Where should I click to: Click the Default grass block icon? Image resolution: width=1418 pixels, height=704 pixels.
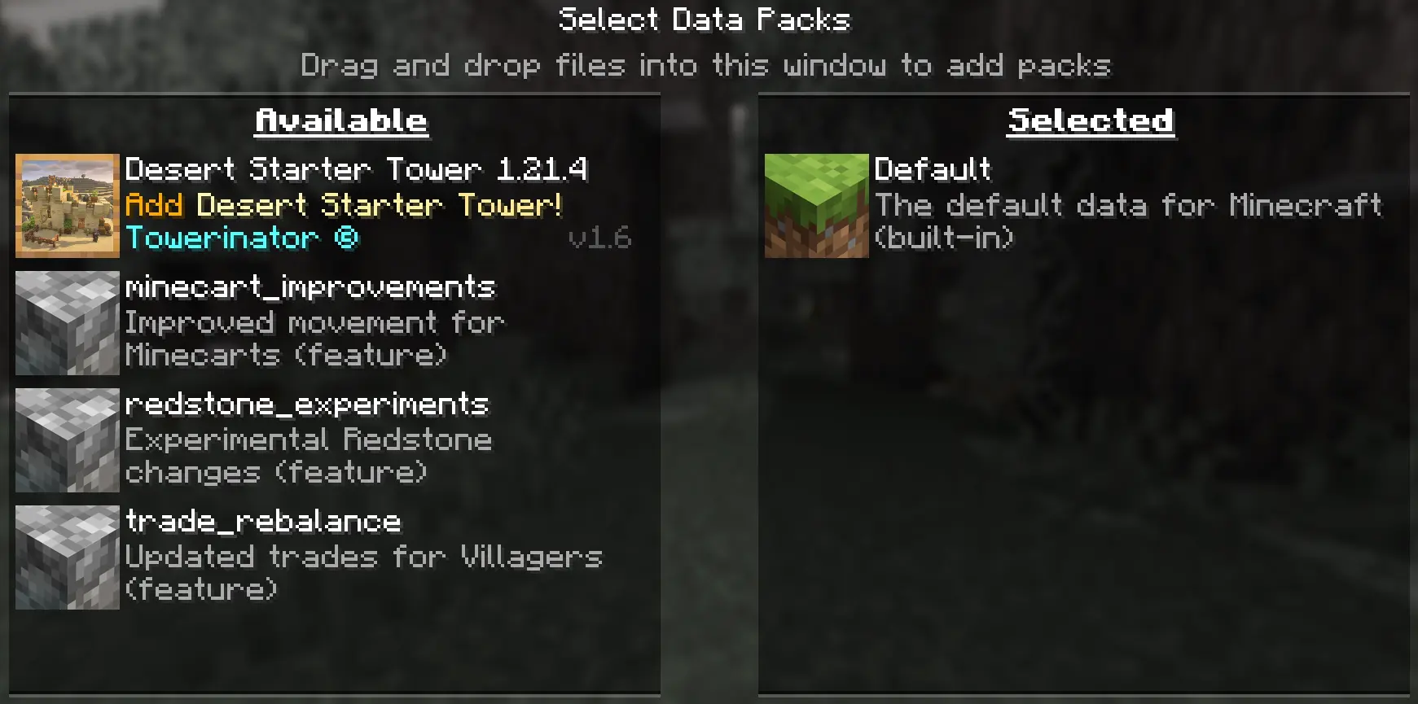[x=817, y=206]
